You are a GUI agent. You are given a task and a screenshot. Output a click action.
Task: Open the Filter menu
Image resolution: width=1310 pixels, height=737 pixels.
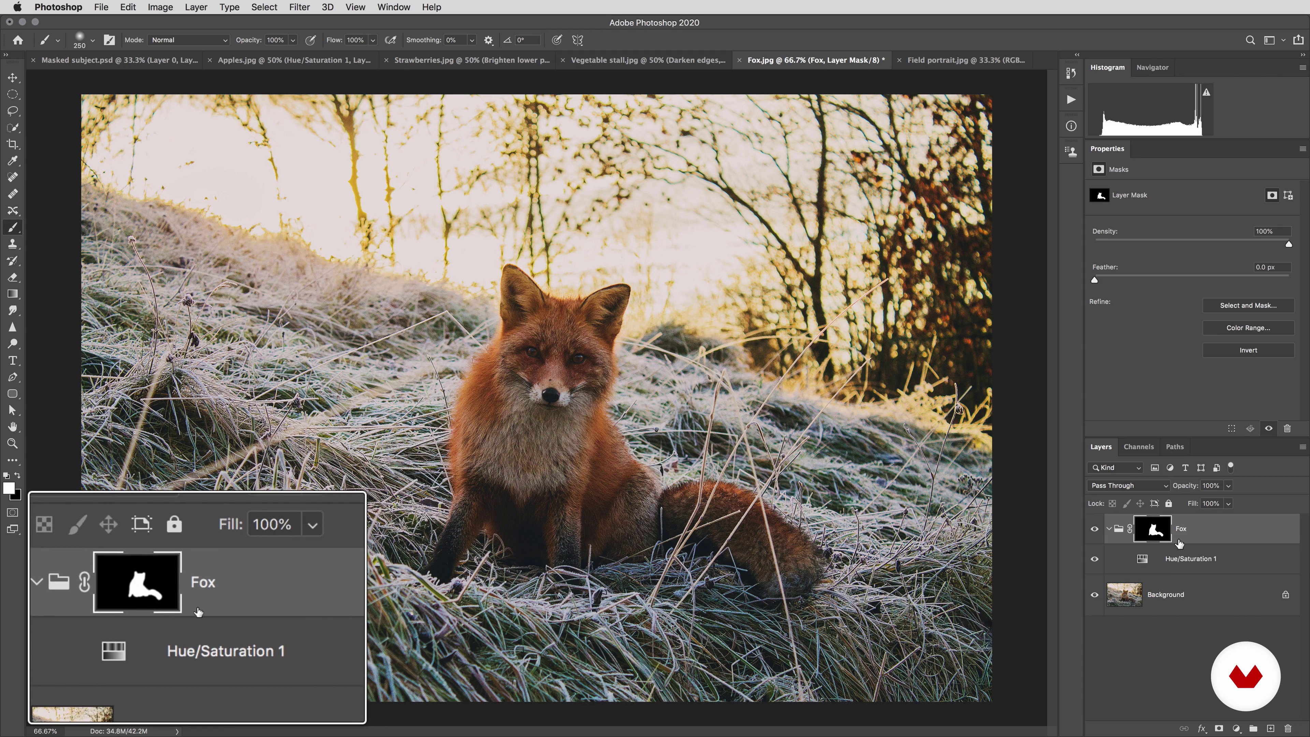tap(299, 7)
